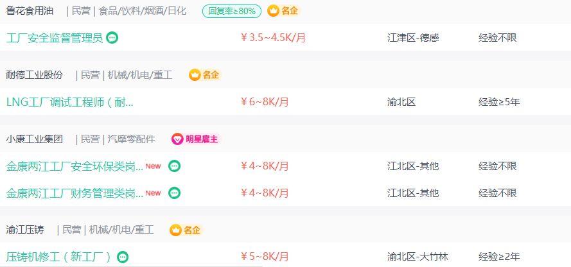The height and width of the screenshot is (267, 571).
Task: Click the 回复率≥80% tag
Action: [x=232, y=11]
